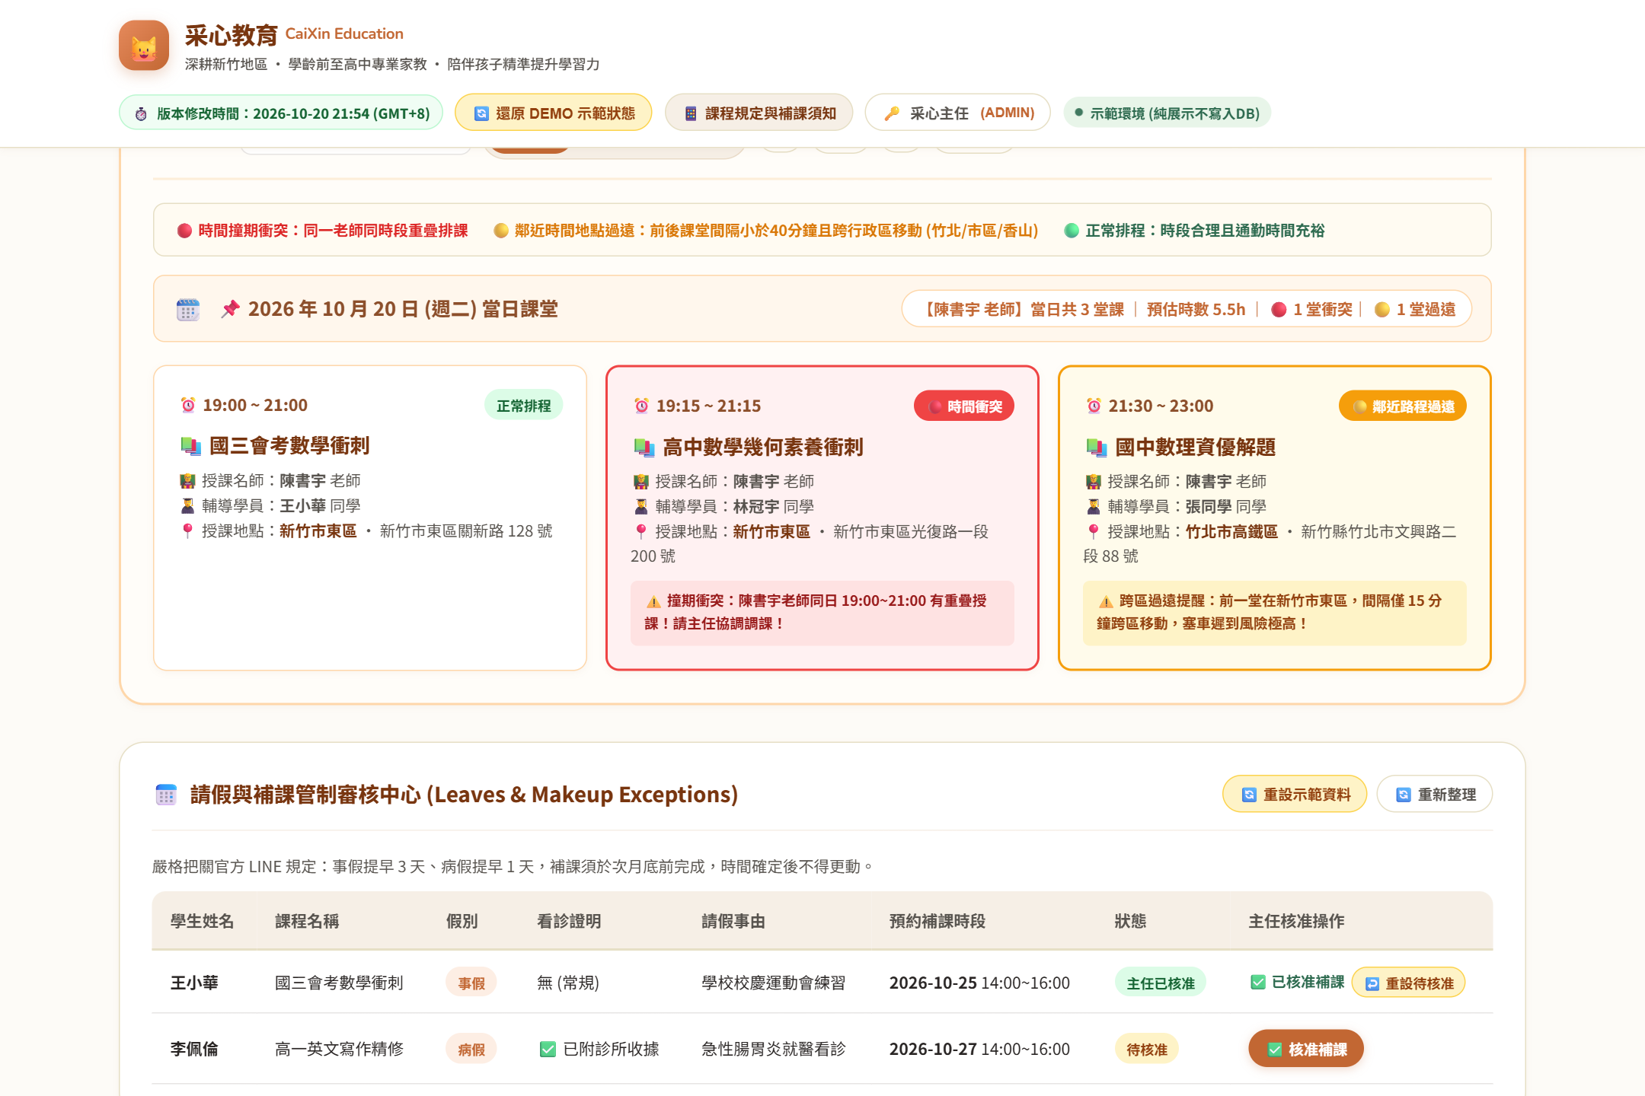Open the 高中數學幾何素養衝刺 class title
This screenshot has width=1645, height=1096.
click(x=763, y=448)
